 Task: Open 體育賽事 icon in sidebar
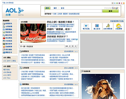[4, 44]
